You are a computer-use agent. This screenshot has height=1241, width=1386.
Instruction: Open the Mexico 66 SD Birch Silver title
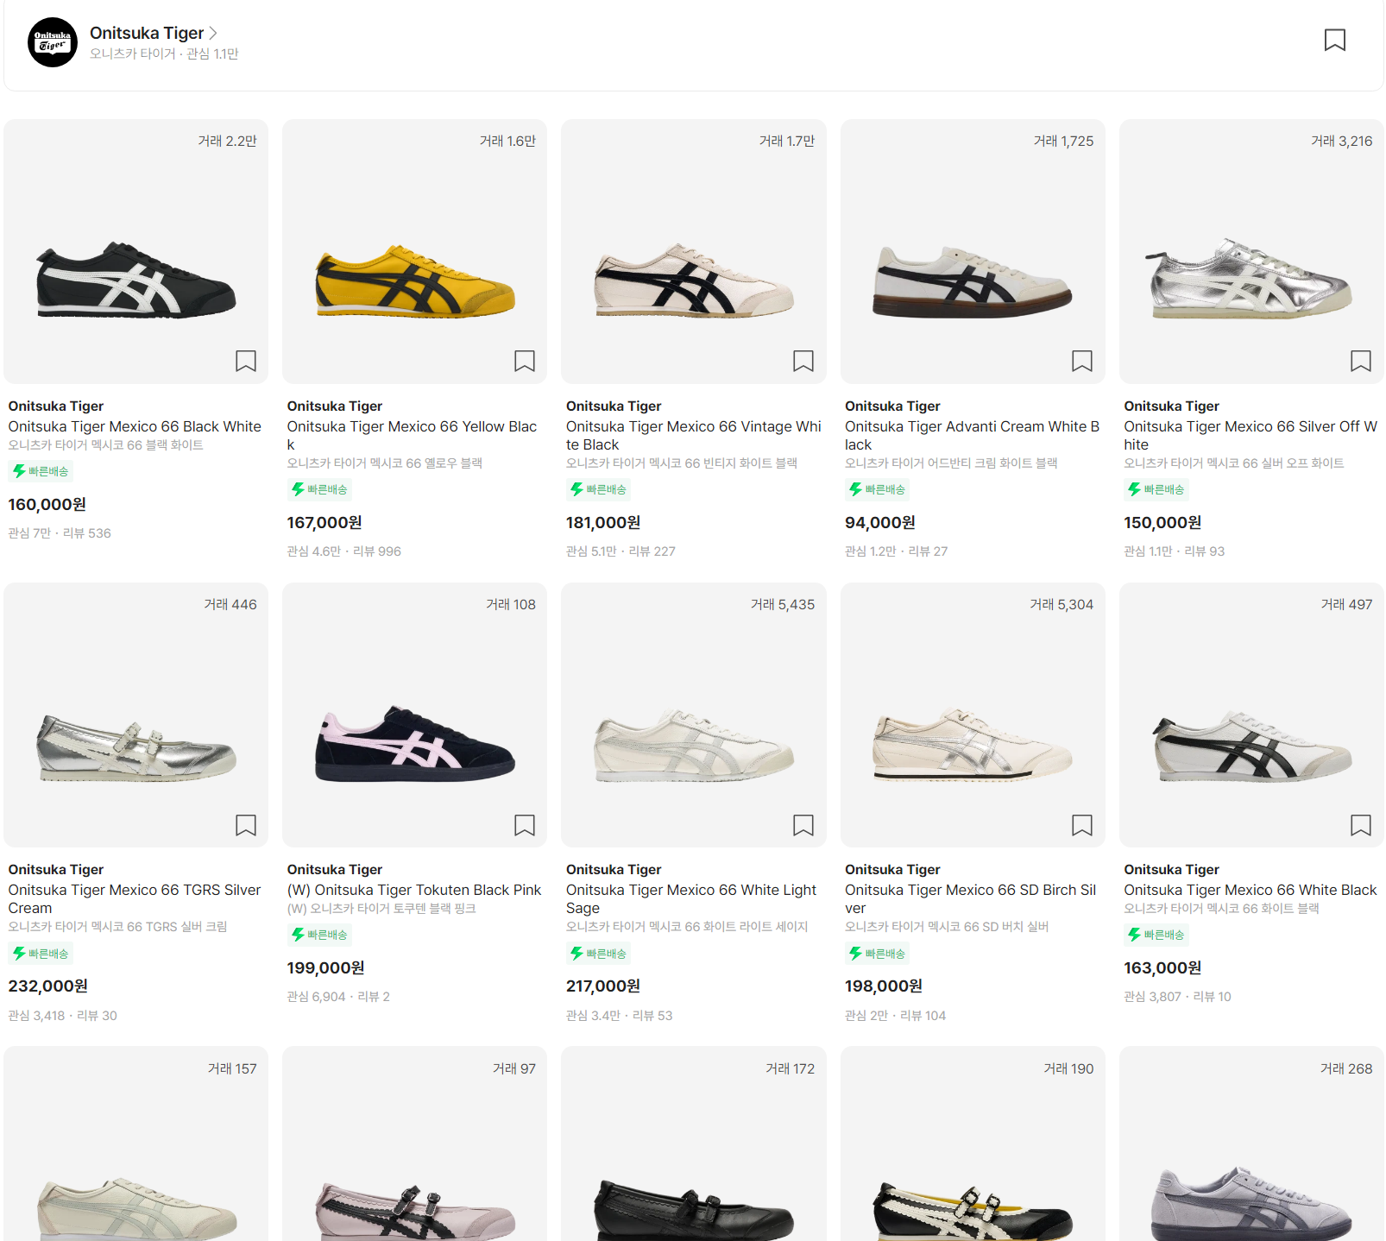pyautogui.click(x=970, y=898)
